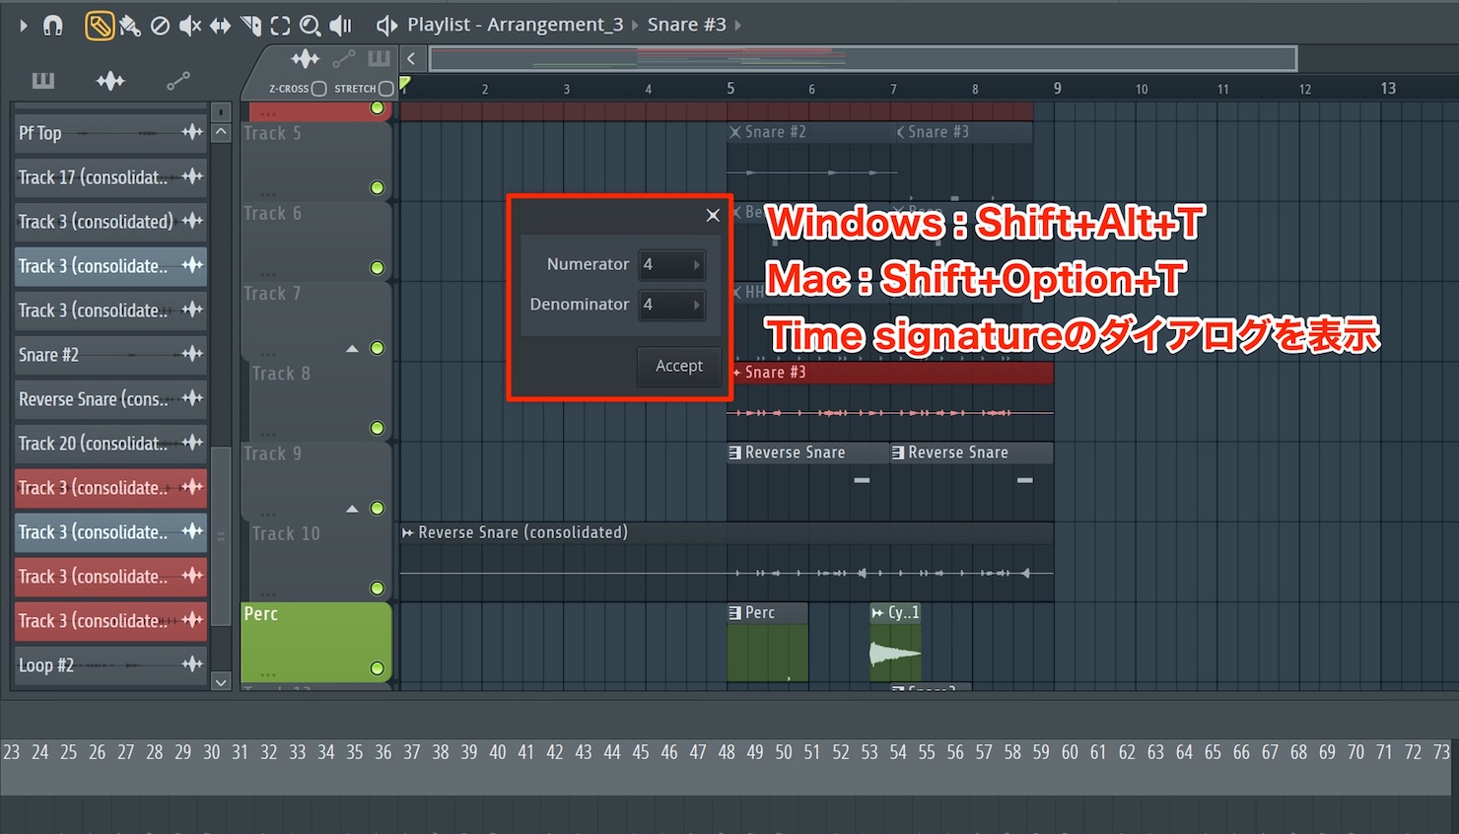Accept the time signature dialog
The image size is (1459, 834).
[679, 366]
